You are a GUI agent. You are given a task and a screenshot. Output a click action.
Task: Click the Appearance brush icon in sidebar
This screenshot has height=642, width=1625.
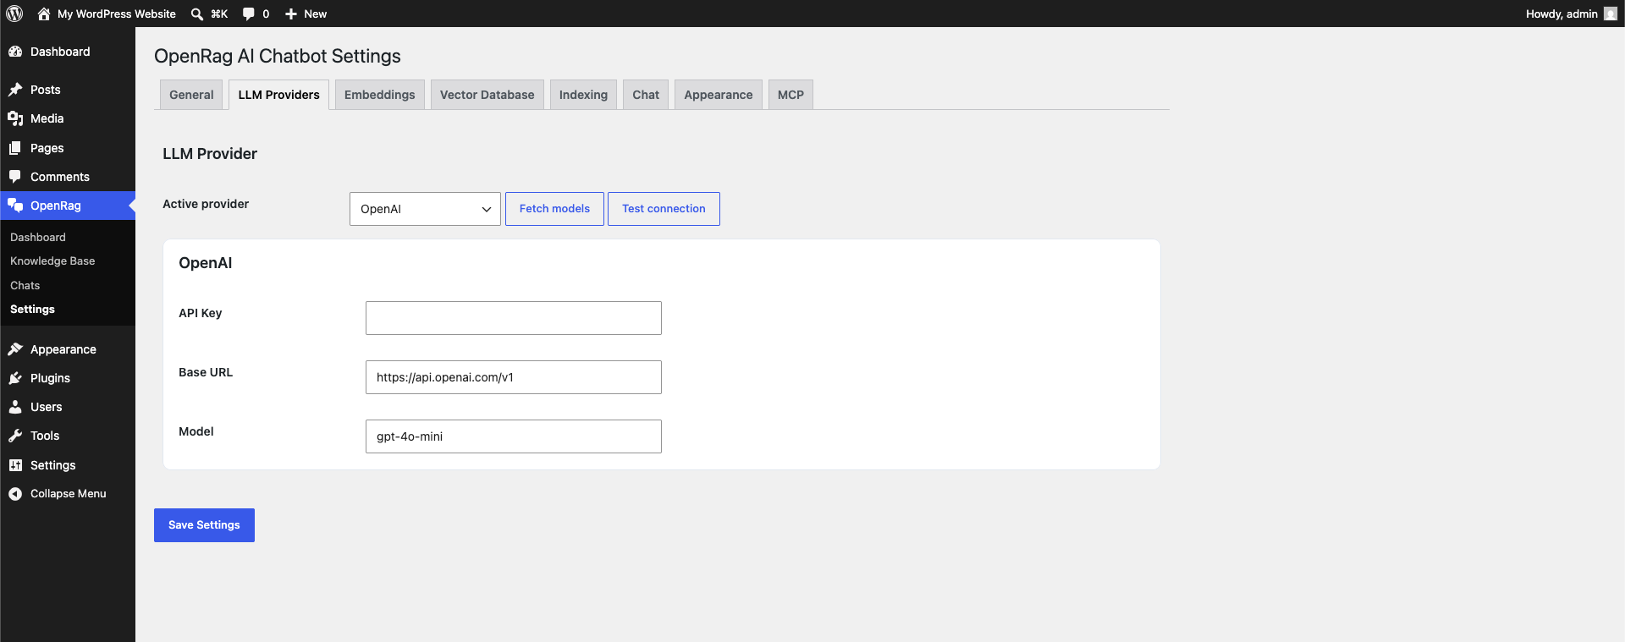tap(15, 349)
